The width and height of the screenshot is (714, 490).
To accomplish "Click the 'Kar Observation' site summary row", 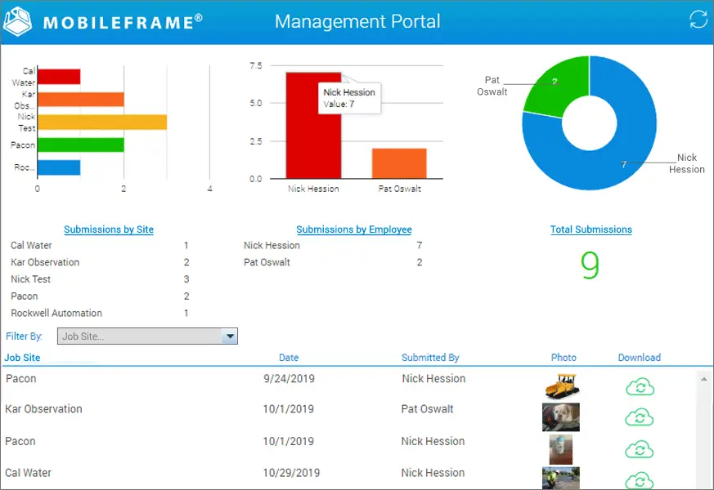I will point(100,262).
